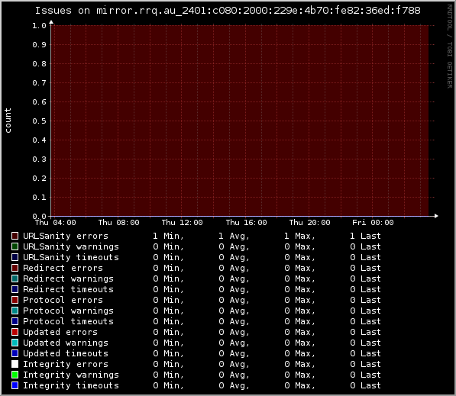Click the Integrity errors white swatch
Image resolution: width=456 pixels, height=396 pixels.
[15, 364]
